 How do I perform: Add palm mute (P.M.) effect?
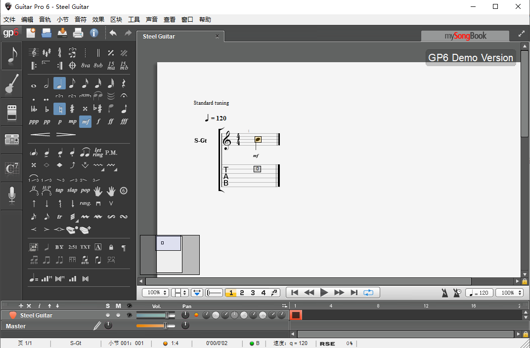coord(111,153)
